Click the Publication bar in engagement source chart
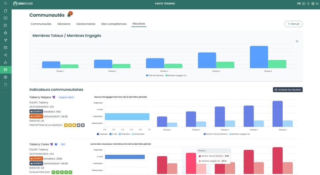The height and width of the screenshot is (175, 320). tap(127, 116)
